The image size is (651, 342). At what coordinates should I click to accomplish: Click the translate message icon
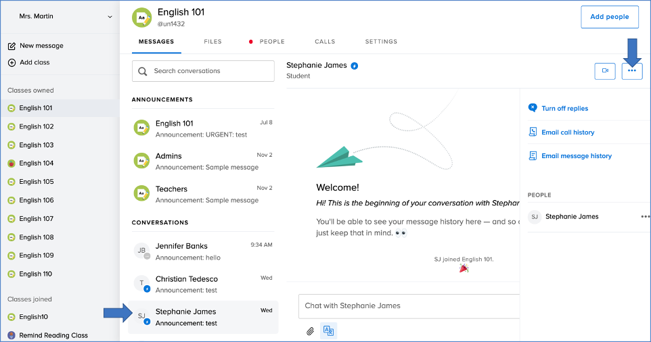click(328, 331)
